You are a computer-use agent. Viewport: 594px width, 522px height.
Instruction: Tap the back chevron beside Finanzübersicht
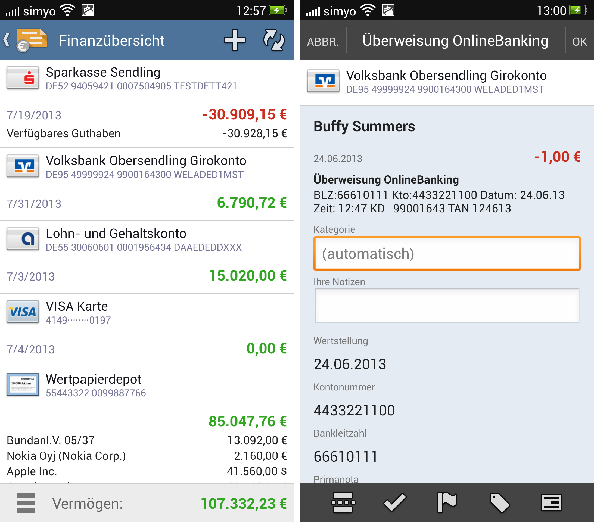coord(7,40)
